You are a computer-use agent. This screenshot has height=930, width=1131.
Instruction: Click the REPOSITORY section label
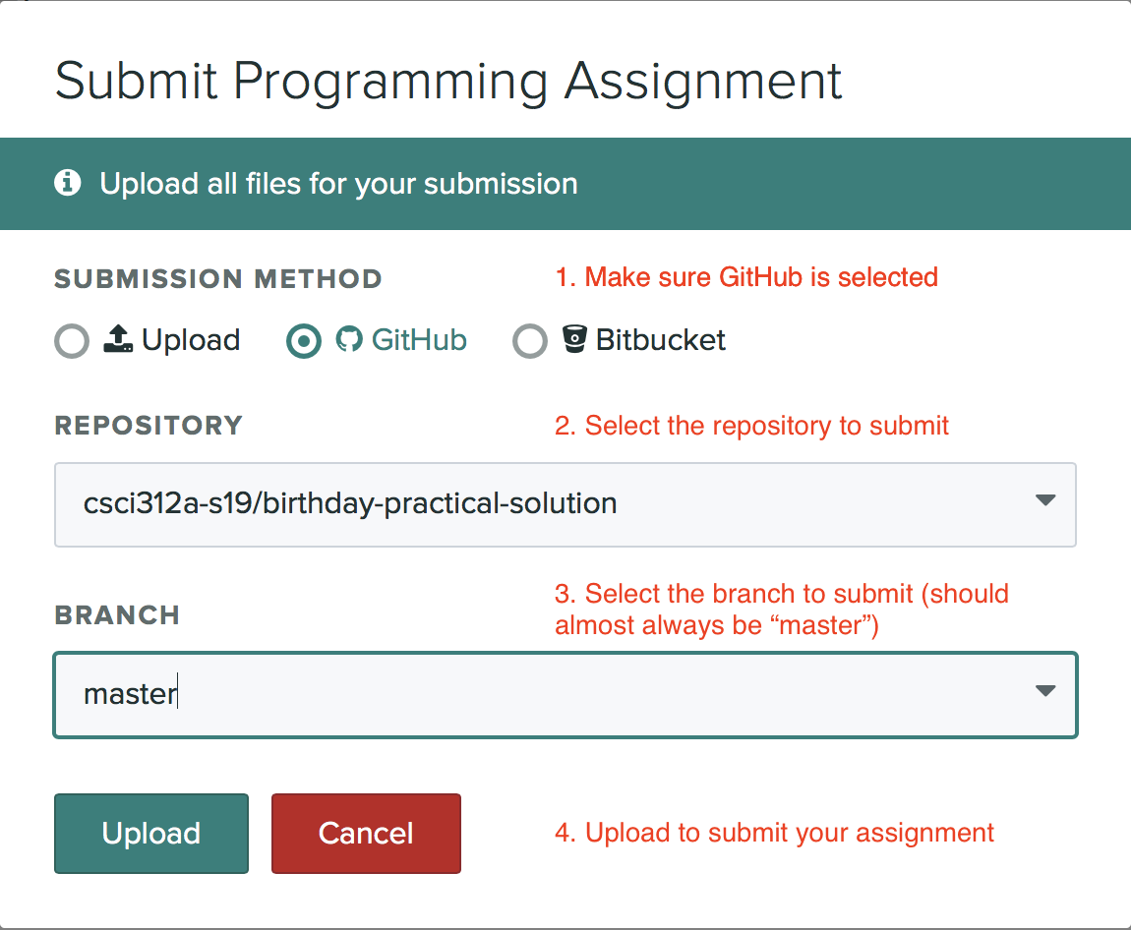pos(149,426)
